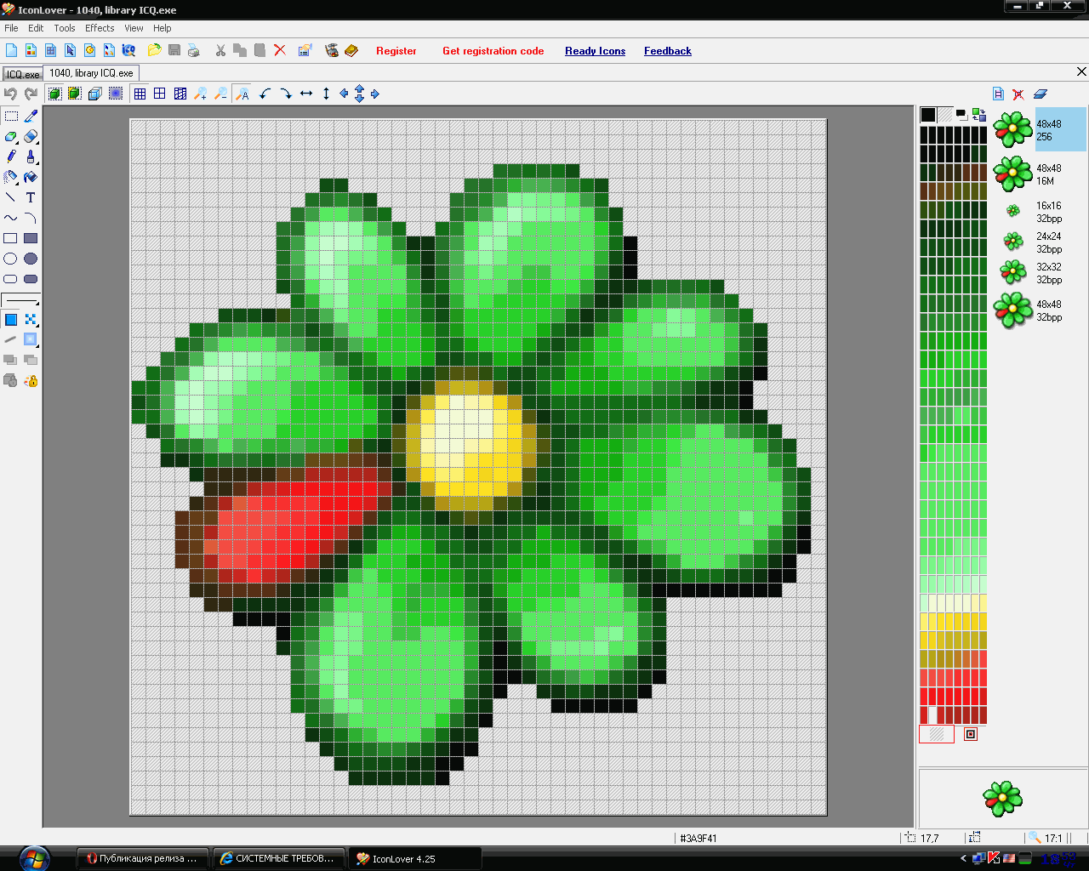
Task: Click the black foreground color box
Action: pyautogui.click(x=928, y=115)
